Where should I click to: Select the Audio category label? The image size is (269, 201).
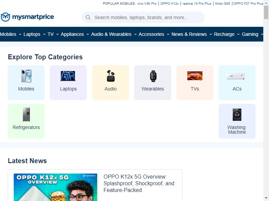pos(111,89)
